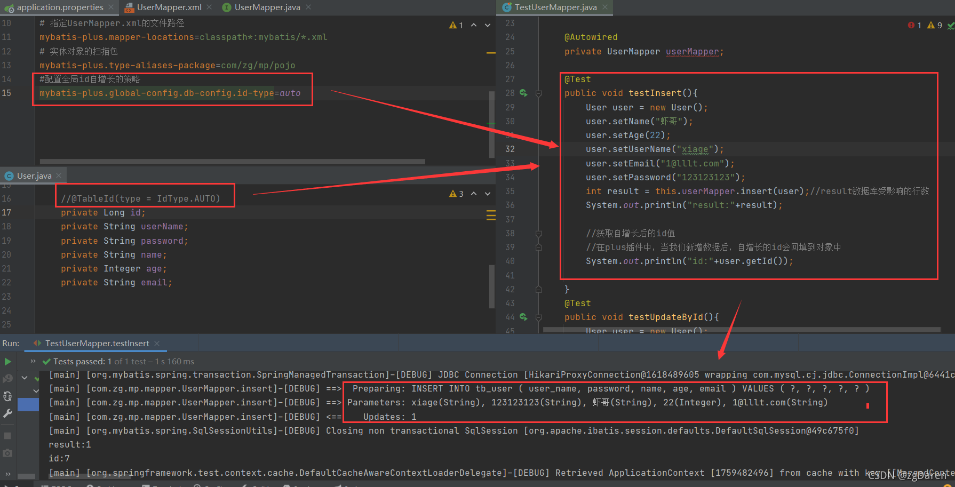Switch to UserMapper.java tab
The height and width of the screenshot is (487, 955).
pyautogui.click(x=267, y=7)
